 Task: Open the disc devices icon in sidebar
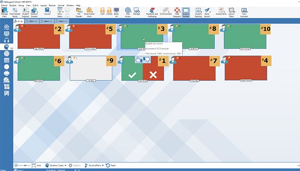click(6, 80)
